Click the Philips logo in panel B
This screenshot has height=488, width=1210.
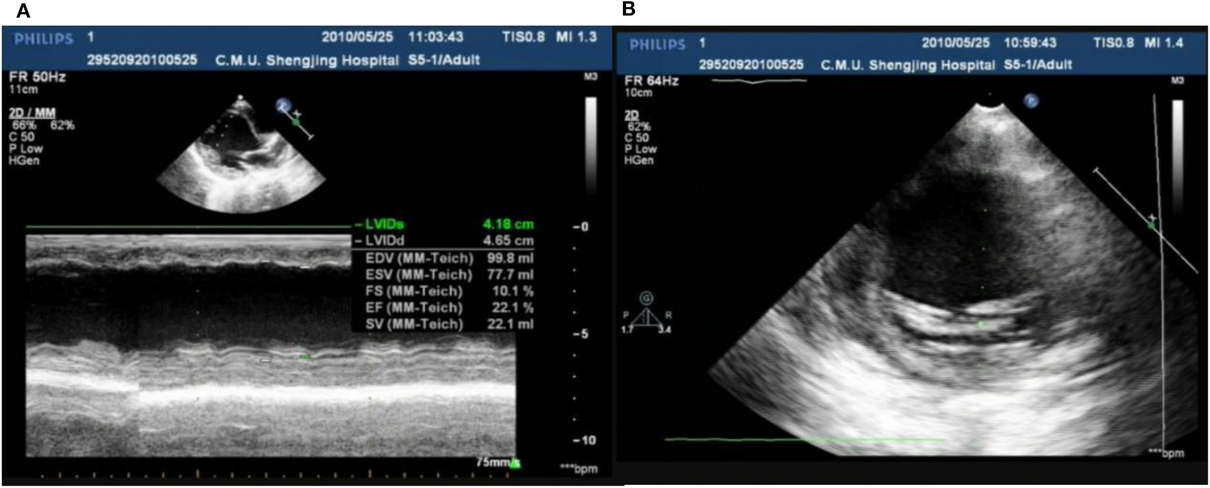click(x=657, y=44)
